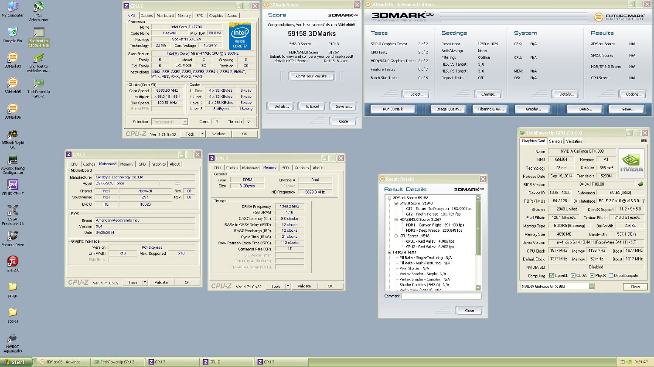Switch to Sensors tab in GPU-Z
This screenshot has height=367, width=654.
tap(555, 141)
